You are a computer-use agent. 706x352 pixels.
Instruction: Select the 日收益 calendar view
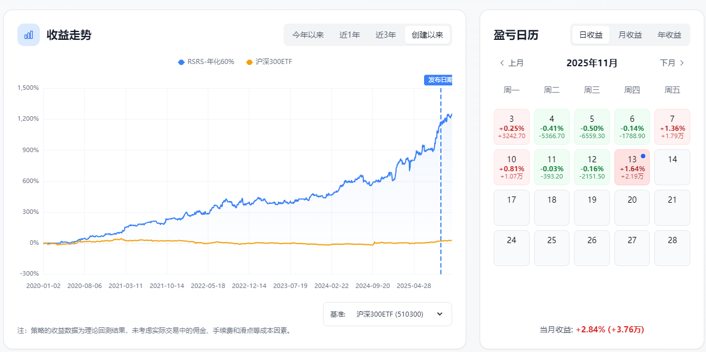[x=591, y=35]
